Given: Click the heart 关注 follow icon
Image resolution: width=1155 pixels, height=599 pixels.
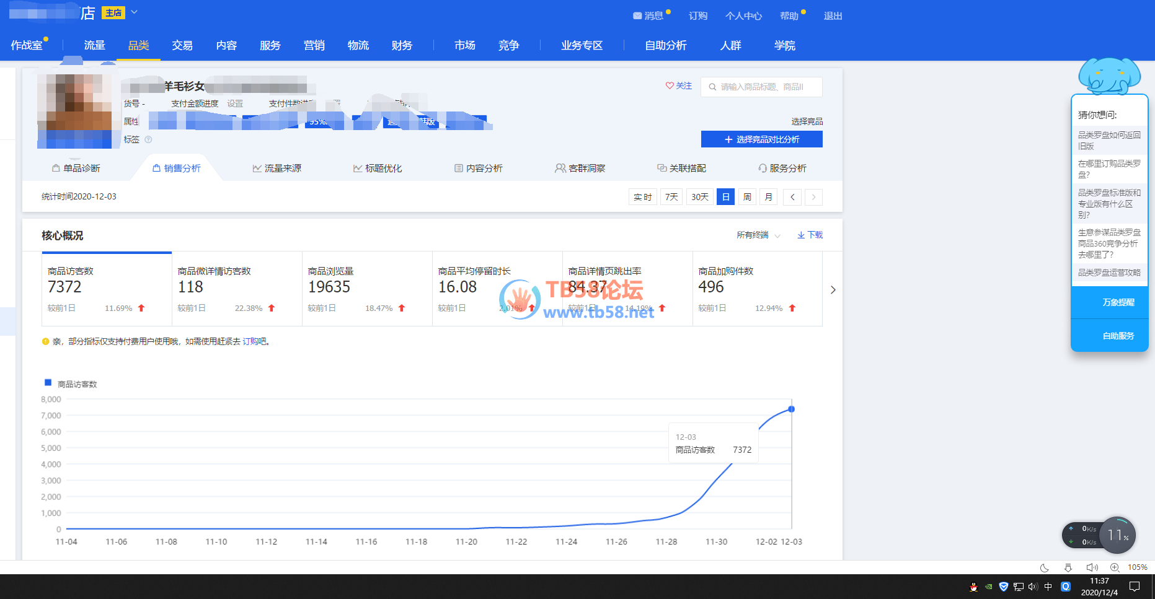Looking at the screenshot, I should [670, 86].
